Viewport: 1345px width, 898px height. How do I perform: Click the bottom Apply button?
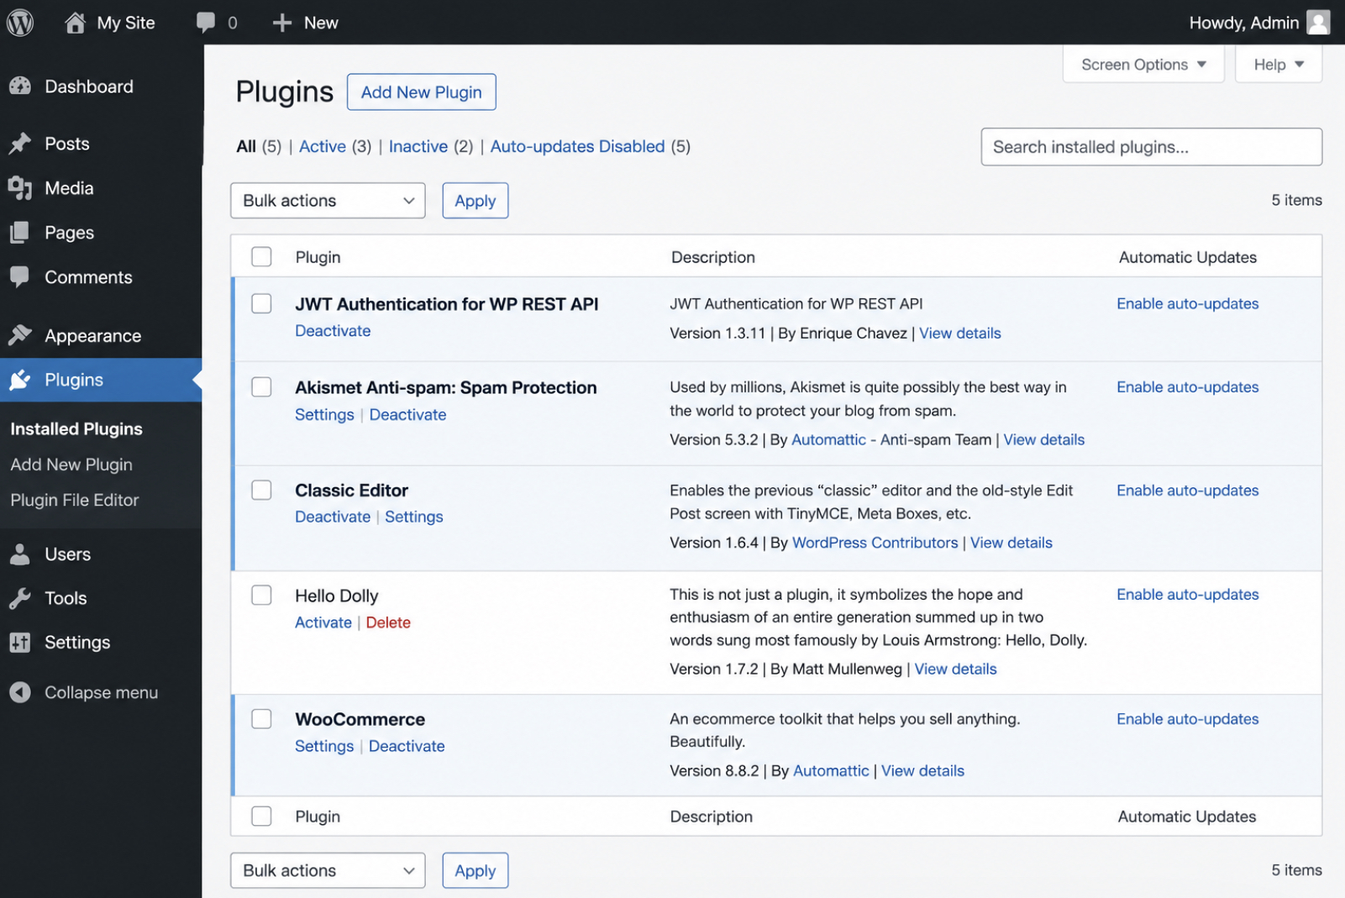tap(475, 870)
